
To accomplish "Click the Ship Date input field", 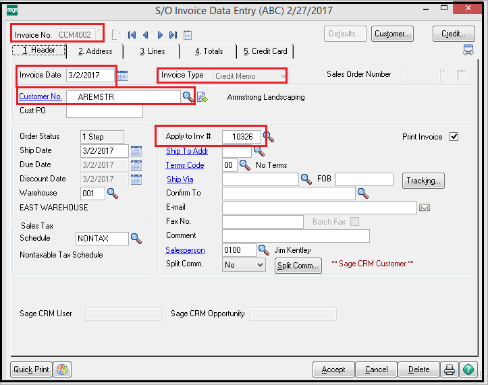I will [104, 151].
